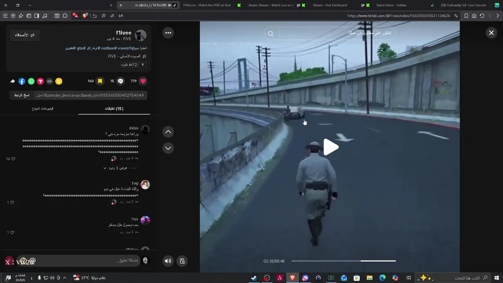The image size is (503, 283).
Task: Click the TikTok URL address bar
Action: [x=398, y=16]
